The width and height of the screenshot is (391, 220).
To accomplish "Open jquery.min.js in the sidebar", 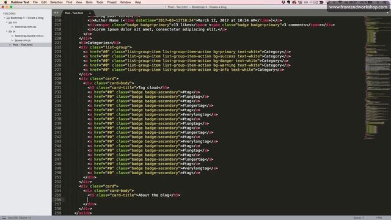I will (x=23, y=40).
